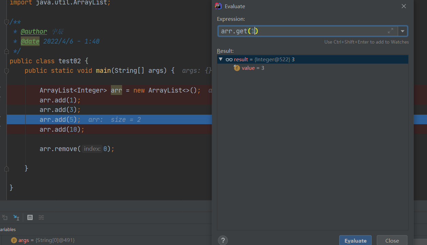Click the Drop Frame debugger icon
Image resolution: width=427 pixels, height=245 pixels.
point(5,217)
